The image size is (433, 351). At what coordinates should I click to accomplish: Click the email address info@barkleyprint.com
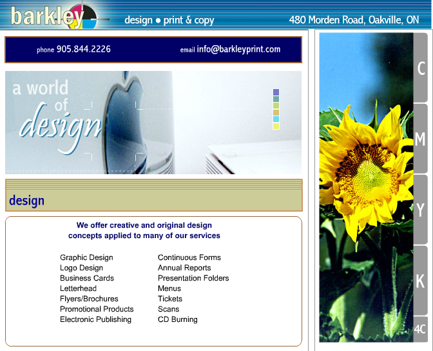[238, 49]
